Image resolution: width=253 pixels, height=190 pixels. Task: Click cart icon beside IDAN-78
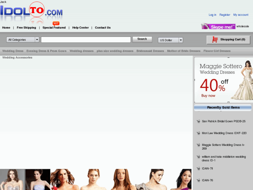pos(198,169)
